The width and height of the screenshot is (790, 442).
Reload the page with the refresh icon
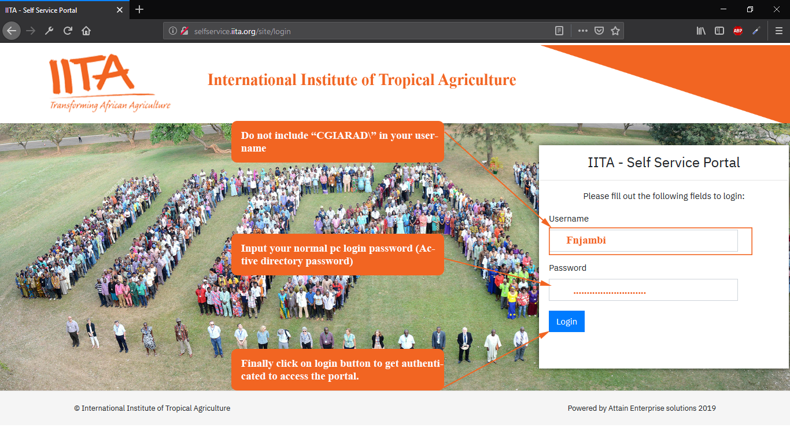[x=68, y=31]
